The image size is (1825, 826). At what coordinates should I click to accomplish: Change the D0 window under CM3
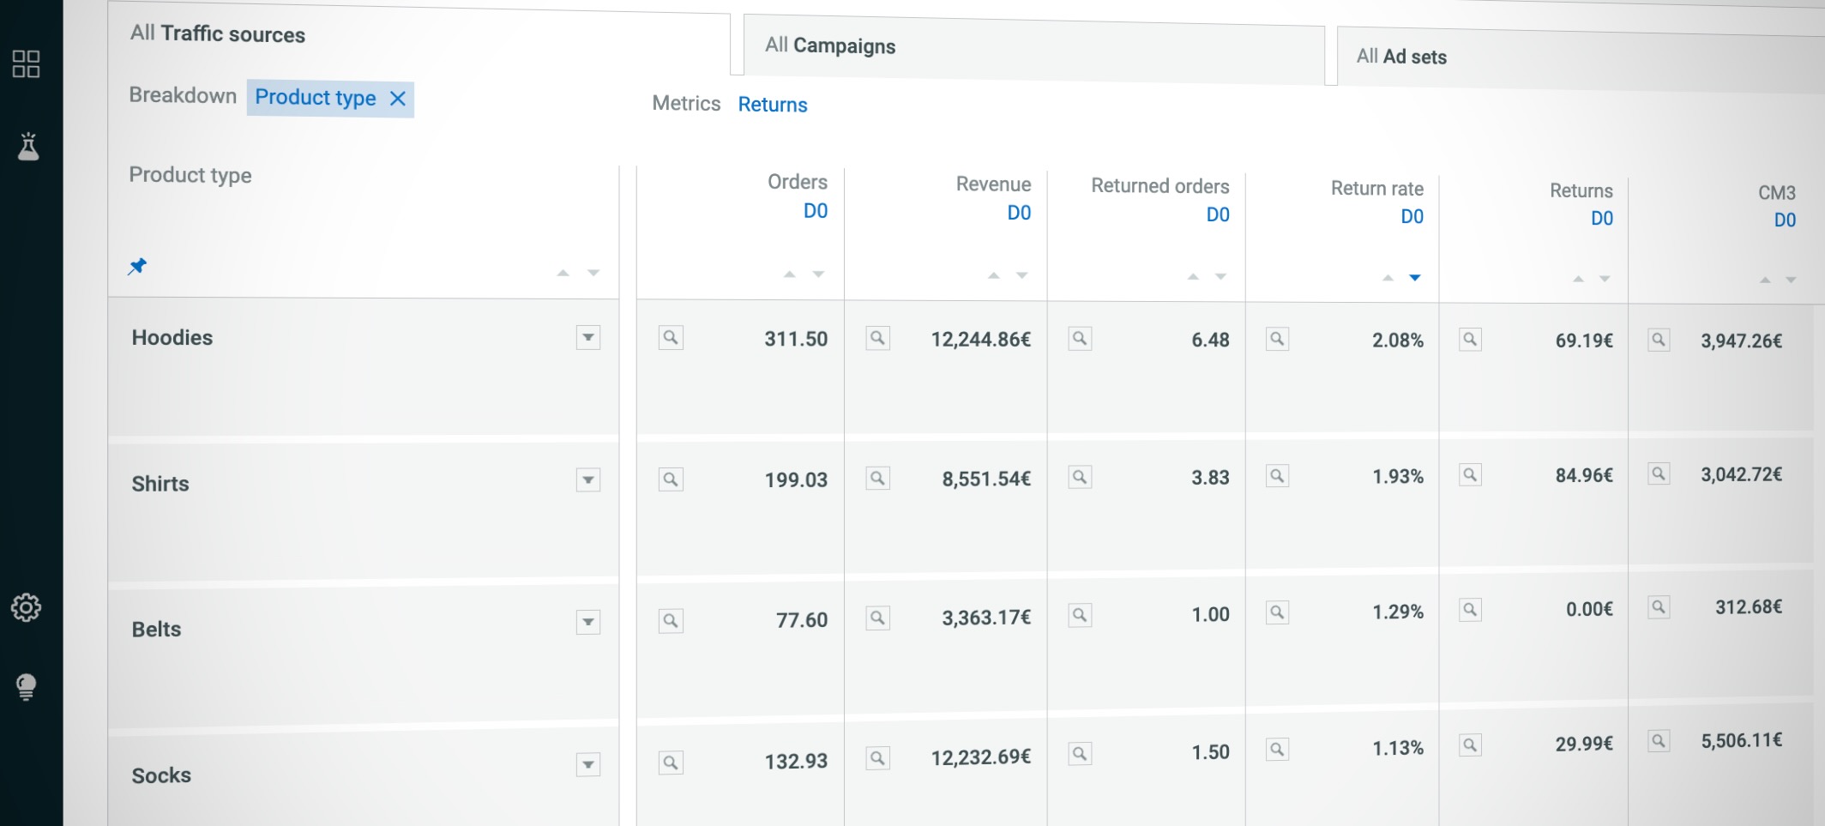(1785, 220)
